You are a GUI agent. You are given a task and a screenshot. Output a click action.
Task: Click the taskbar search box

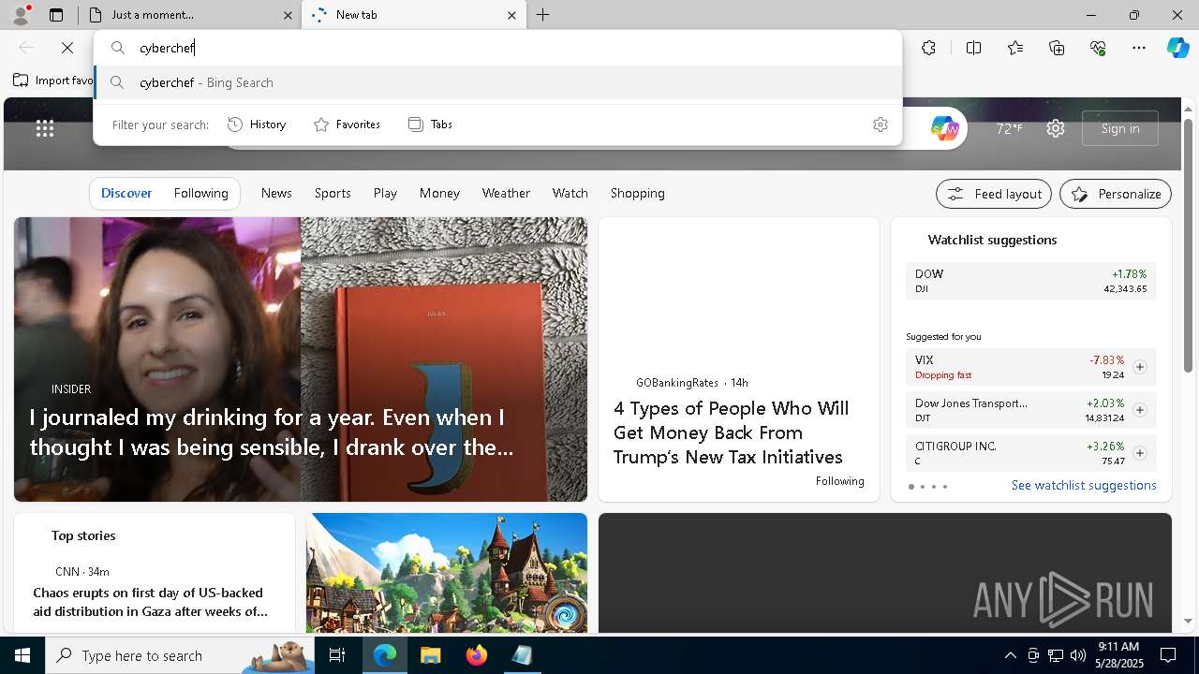[x=180, y=655]
